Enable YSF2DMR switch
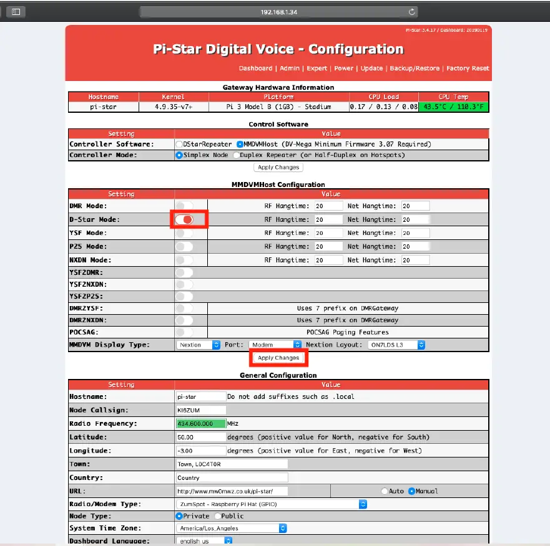550x546 pixels. [x=184, y=272]
